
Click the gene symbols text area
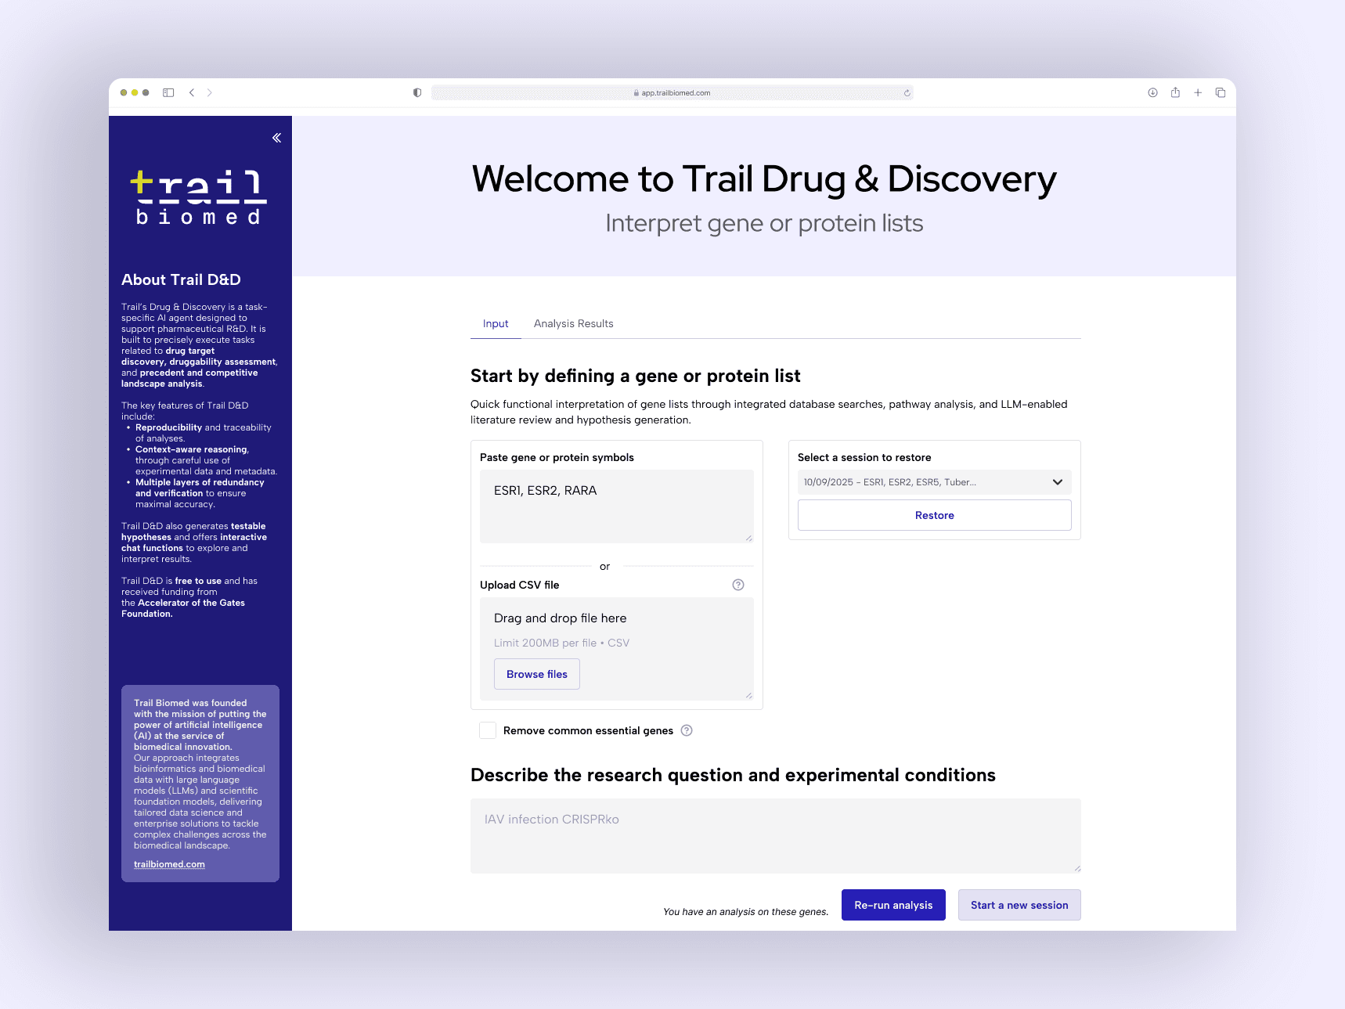coord(617,506)
